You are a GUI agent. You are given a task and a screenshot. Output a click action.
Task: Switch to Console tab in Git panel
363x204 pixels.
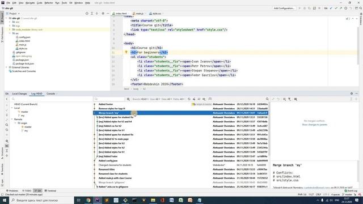(x=50, y=93)
